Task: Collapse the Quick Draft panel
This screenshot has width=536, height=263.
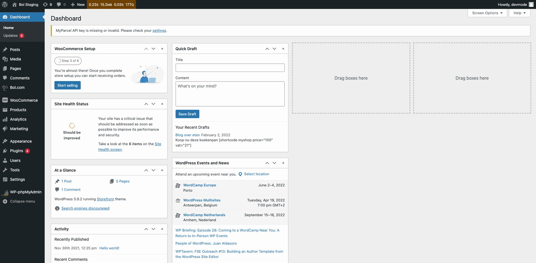Action: pos(283,49)
